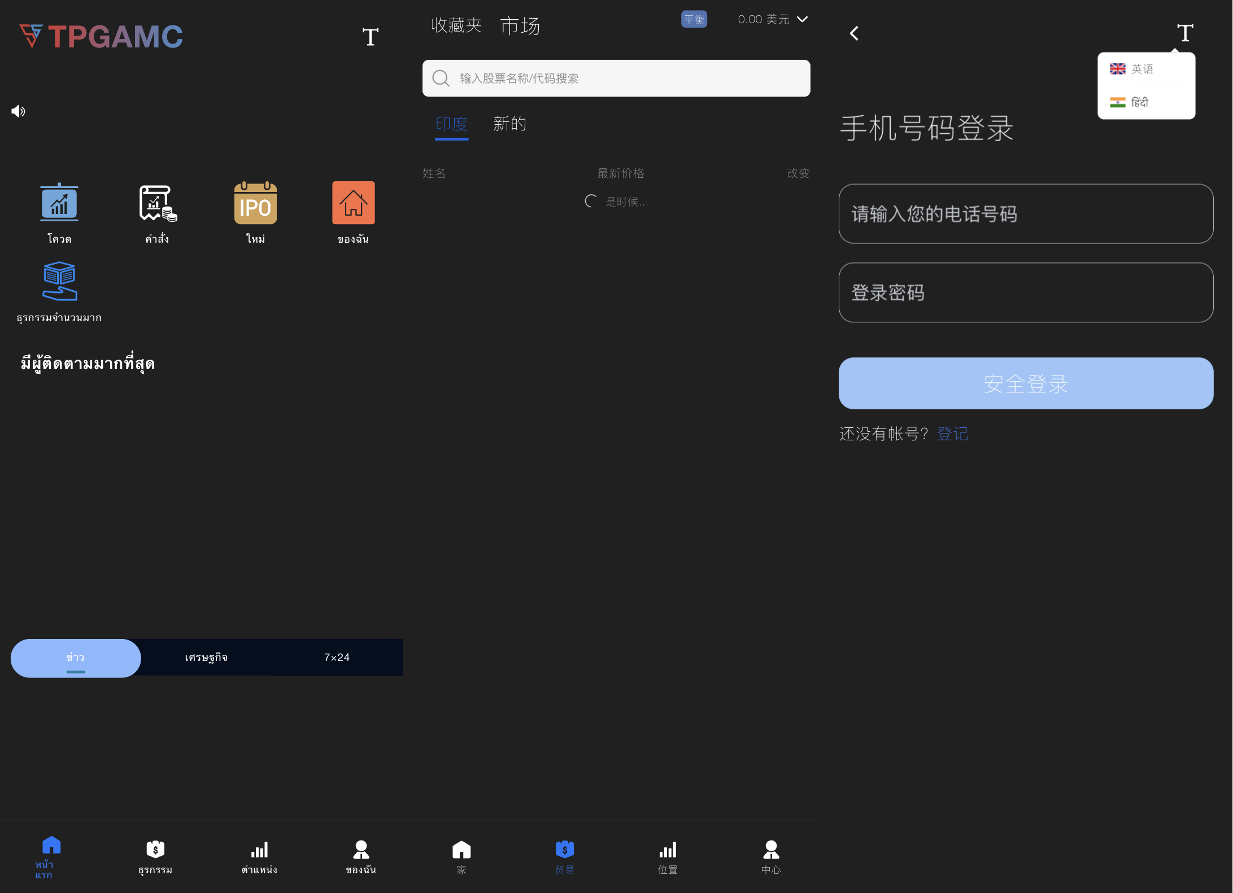Viewport: 1233px width, 893px height.
Task: Go back using the left arrow
Action: (854, 34)
